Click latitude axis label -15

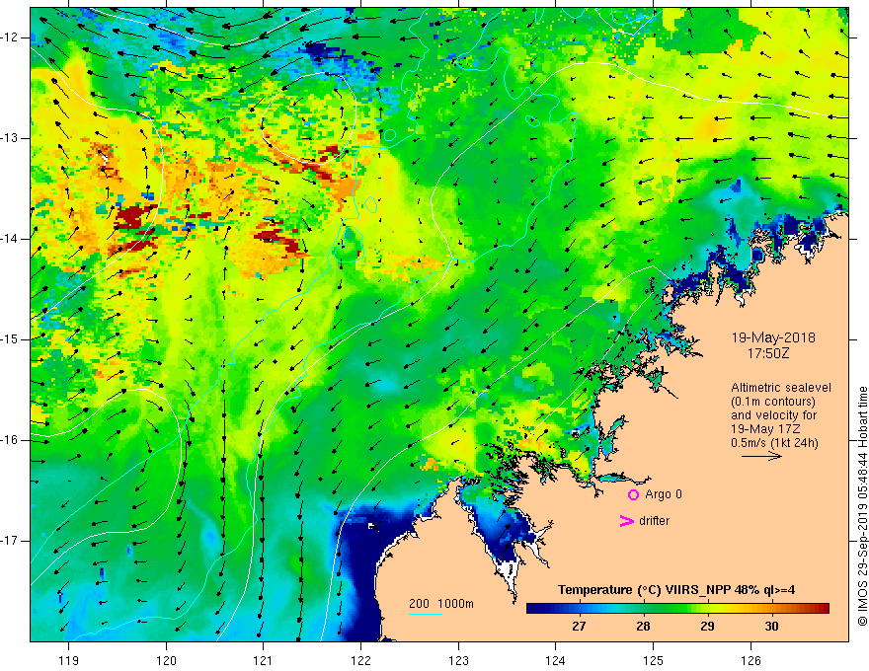click(x=10, y=339)
